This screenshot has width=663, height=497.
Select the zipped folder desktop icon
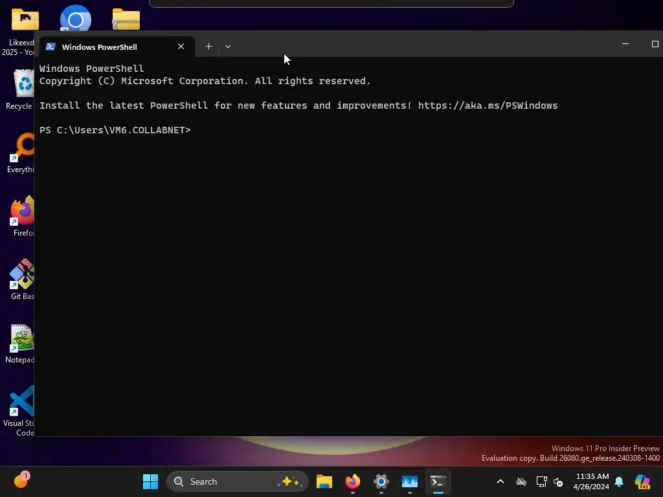pyautogui.click(x=126, y=19)
